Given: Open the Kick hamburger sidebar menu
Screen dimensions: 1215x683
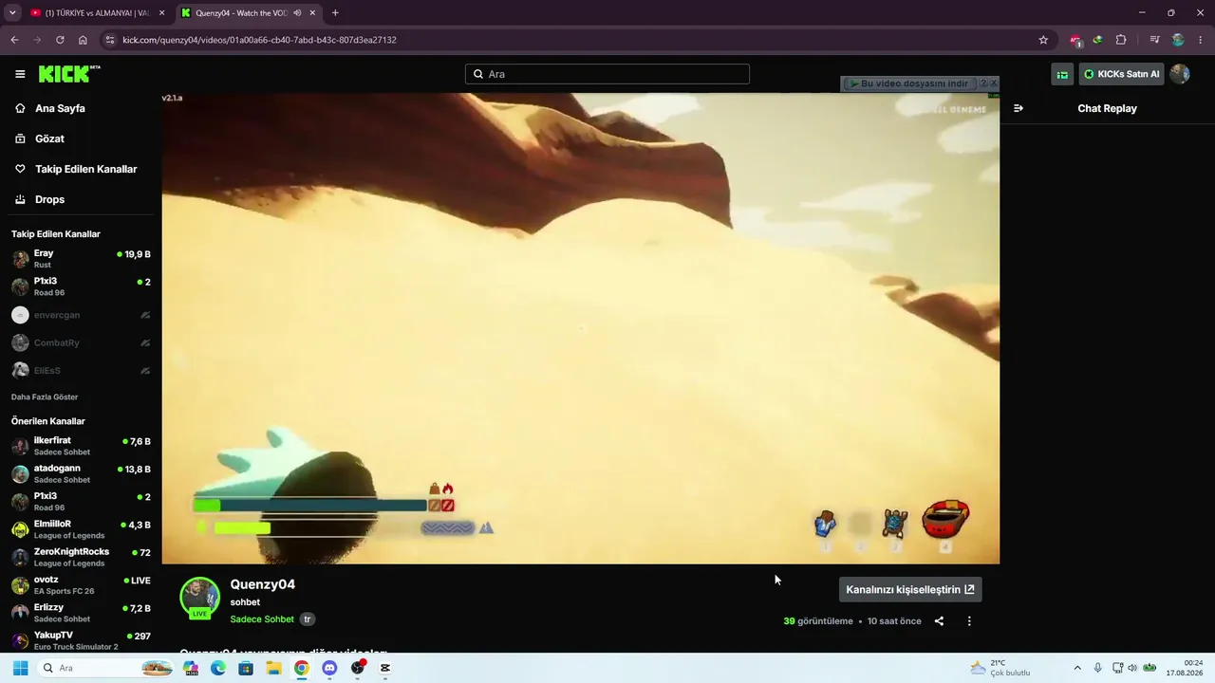Looking at the screenshot, I should pyautogui.click(x=20, y=74).
